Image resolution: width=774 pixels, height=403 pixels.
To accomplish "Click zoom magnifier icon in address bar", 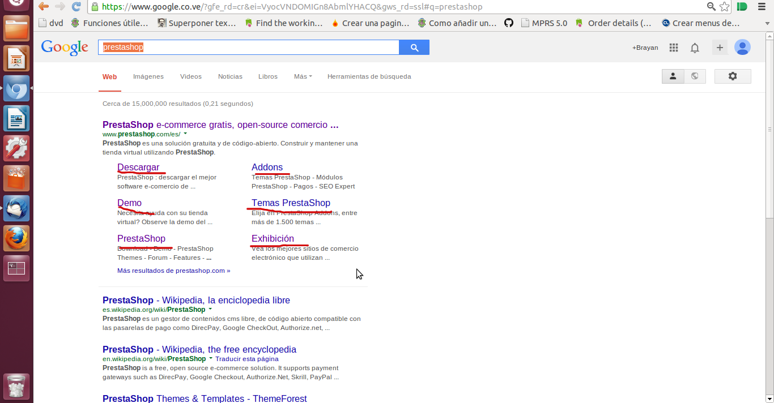I will 712,7.
